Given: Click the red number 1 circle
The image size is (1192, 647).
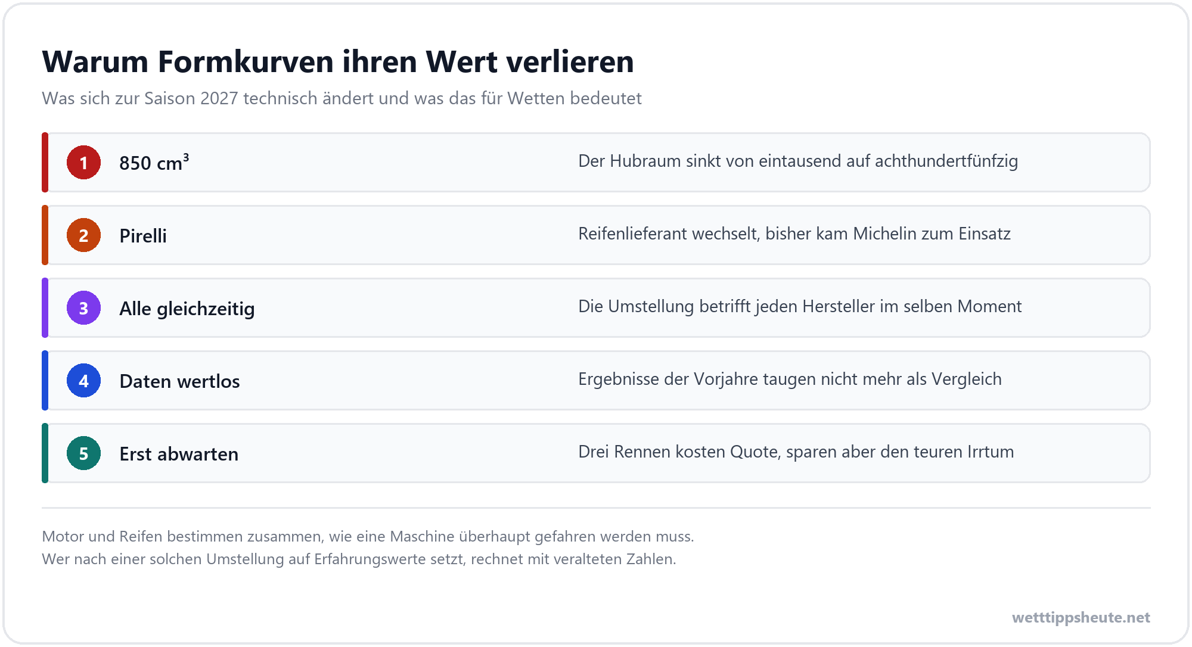Looking at the screenshot, I should (83, 163).
